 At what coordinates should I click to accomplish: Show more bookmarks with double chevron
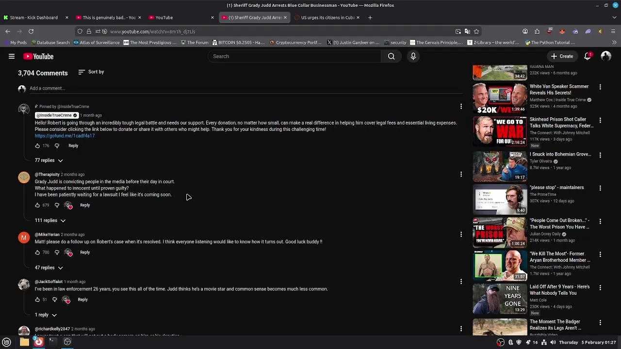pos(614,43)
